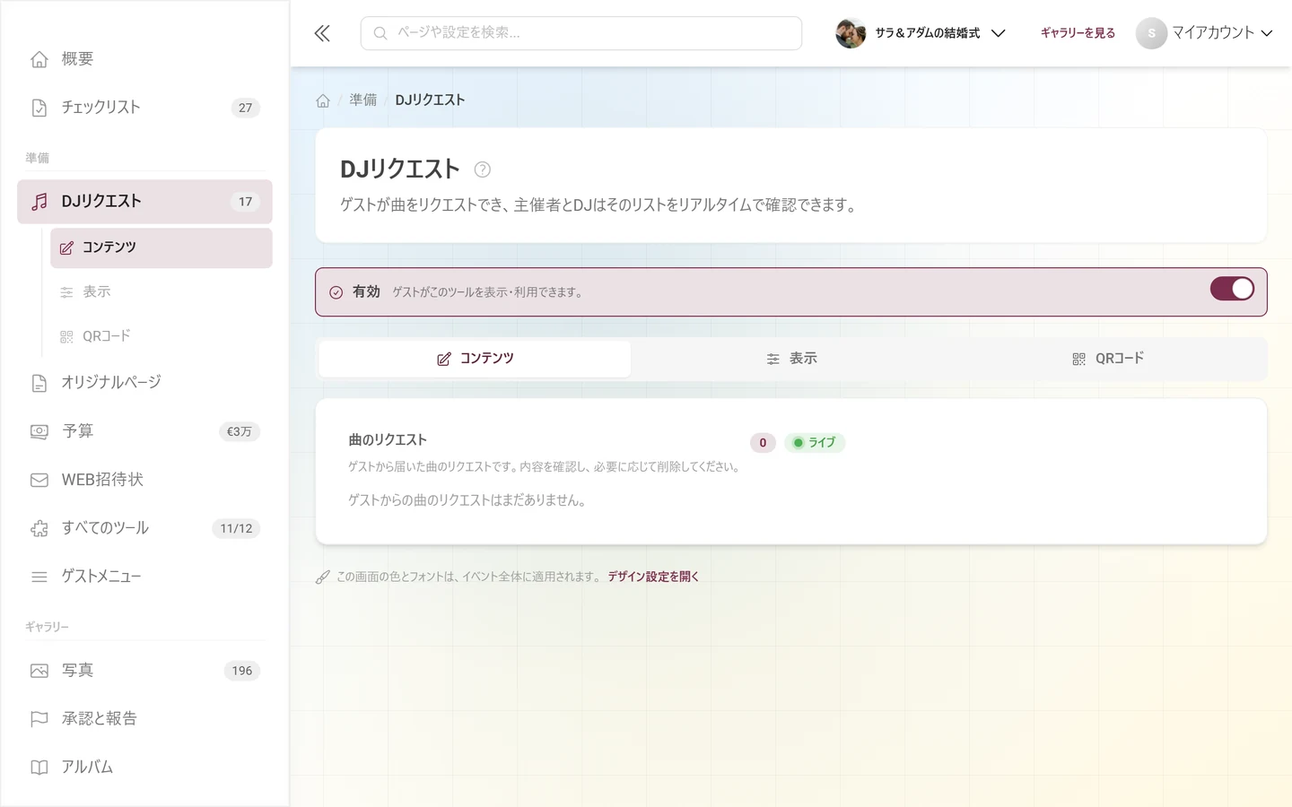Click the QR icon in sidebar QRコード
This screenshot has height=807, width=1292.
point(66,336)
